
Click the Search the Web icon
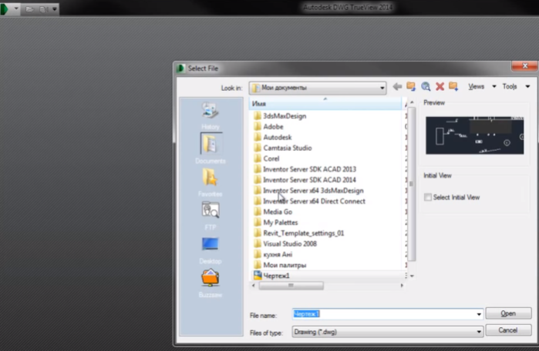426,86
